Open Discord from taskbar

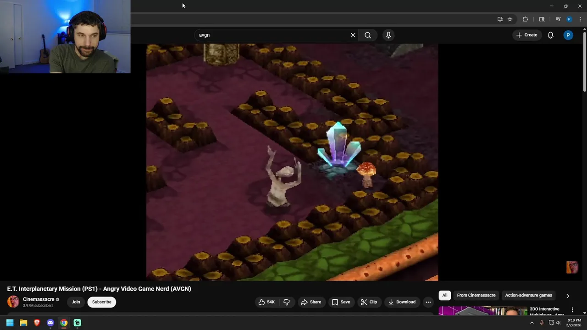pyautogui.click(x=50, y=323)
